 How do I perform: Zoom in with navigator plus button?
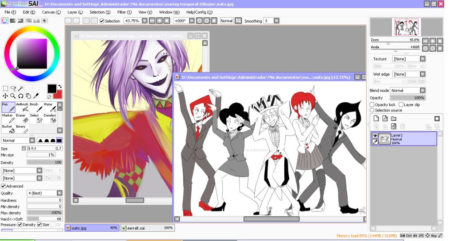pos(433,41)
